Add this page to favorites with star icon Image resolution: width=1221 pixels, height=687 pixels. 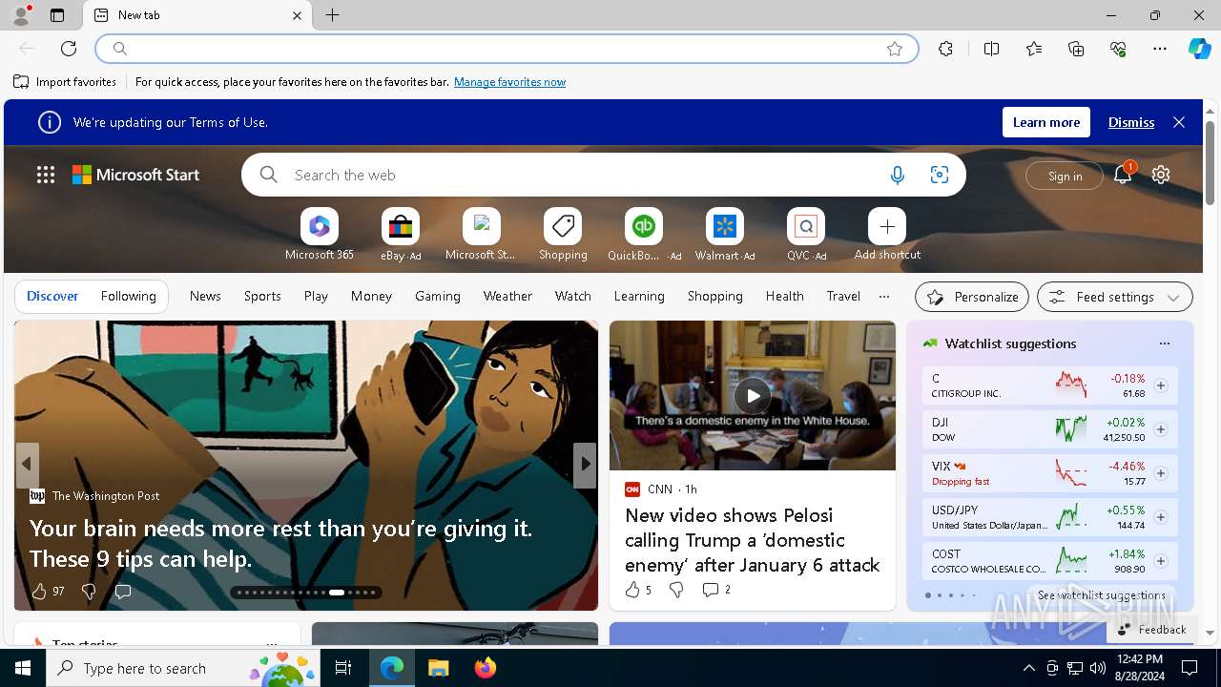pos(895,49)
